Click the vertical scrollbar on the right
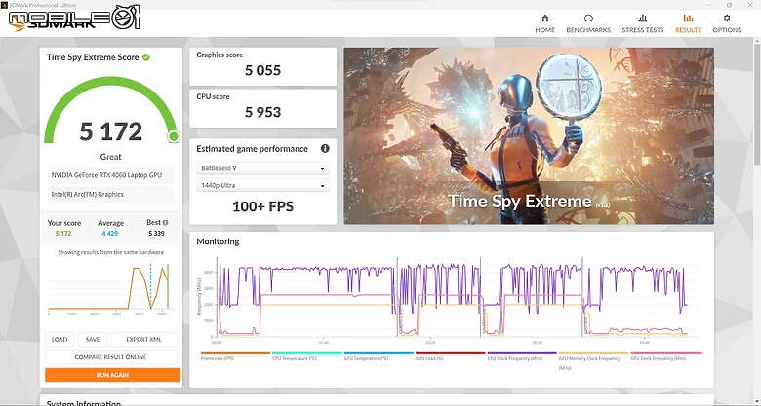This screenshot has height=406, width=761. (757, 102)
